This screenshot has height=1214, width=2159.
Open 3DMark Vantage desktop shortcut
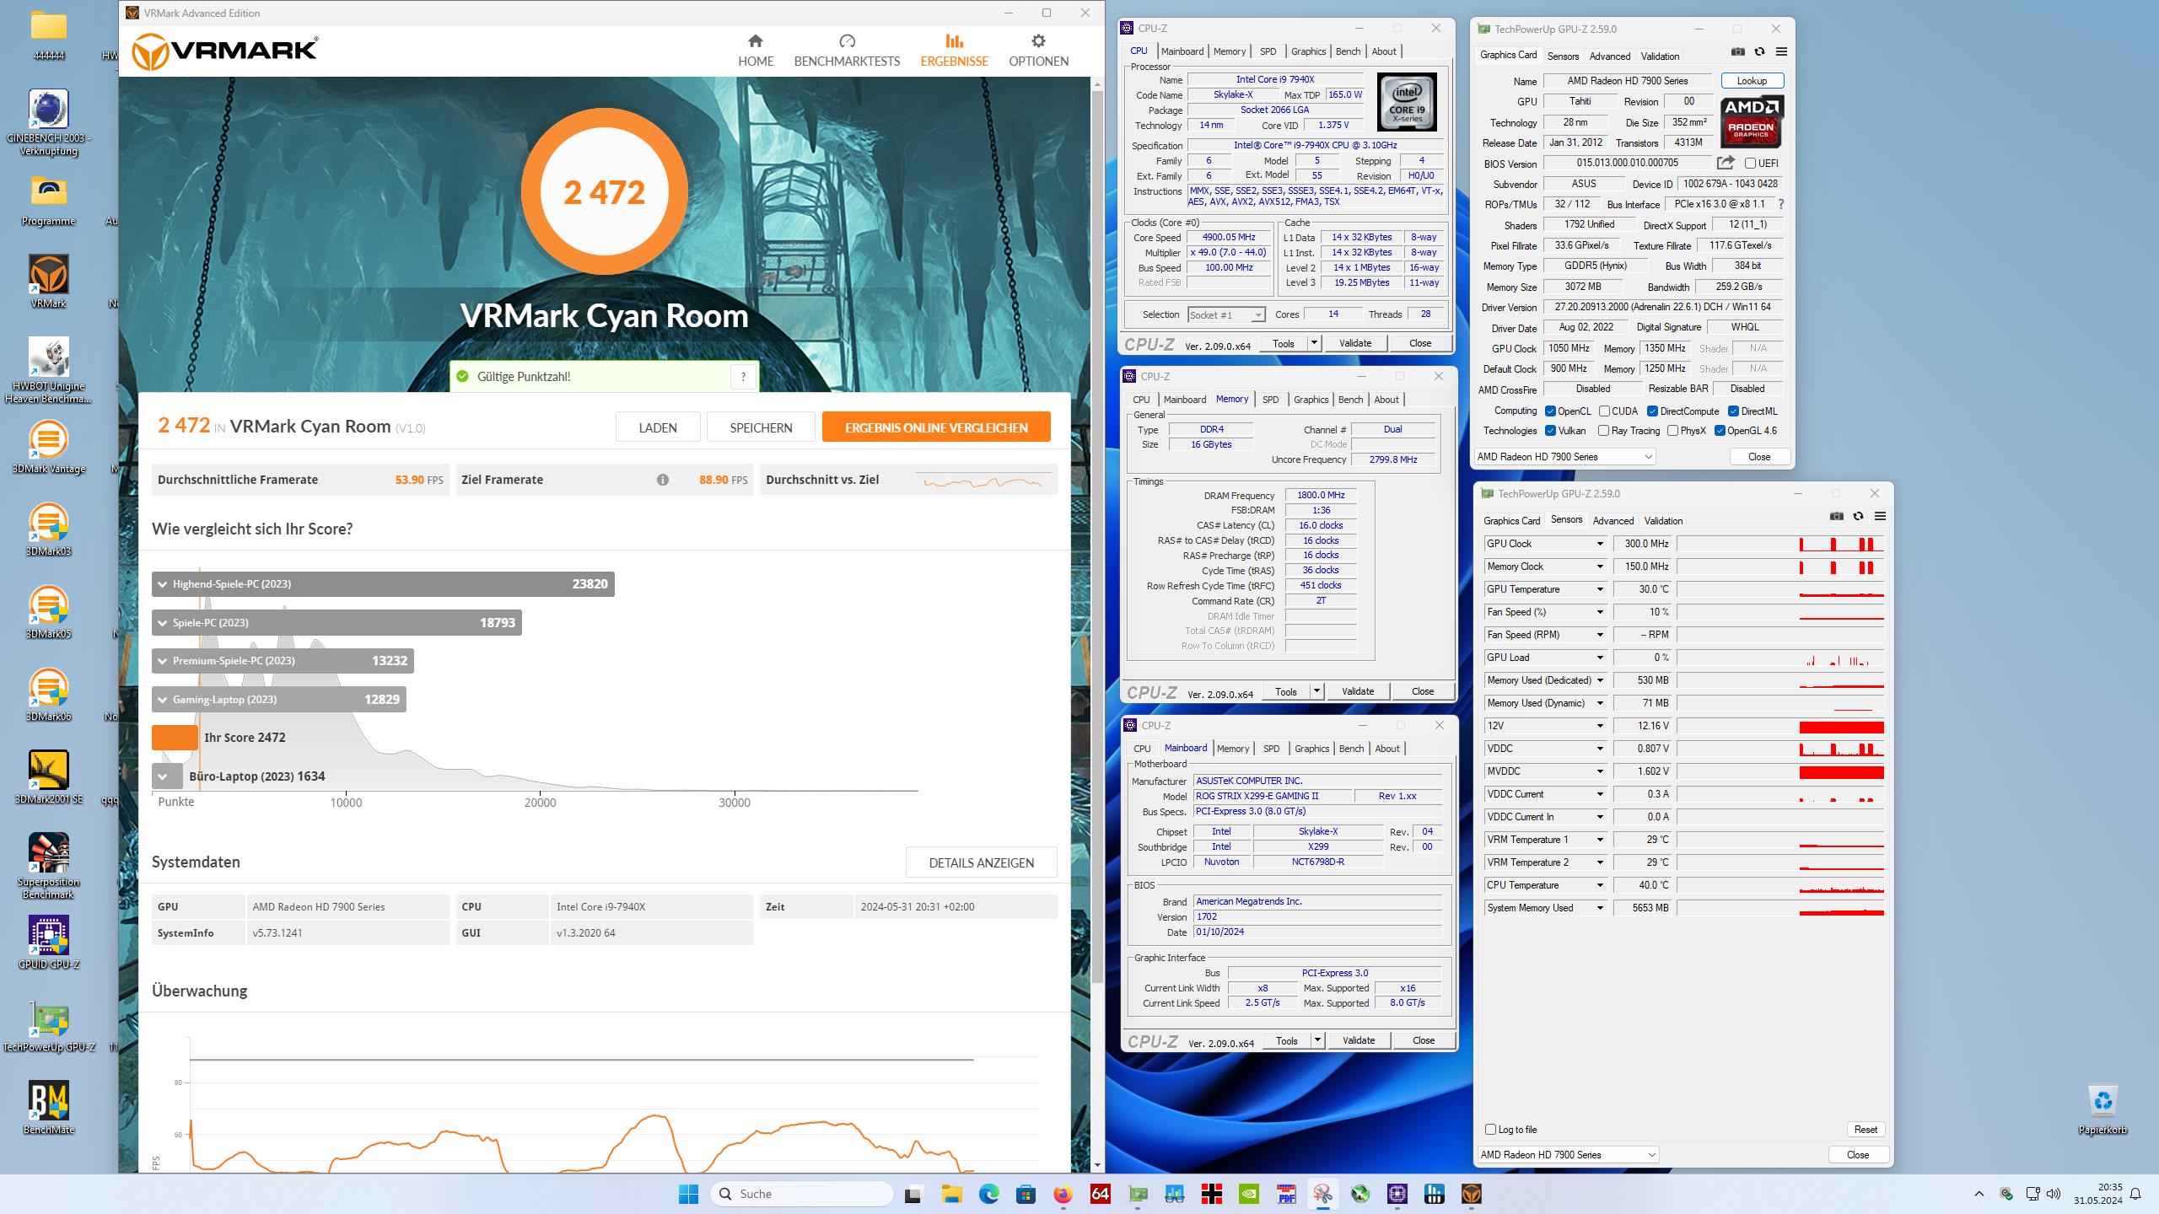pyautogui.click(x=48, y=447)
